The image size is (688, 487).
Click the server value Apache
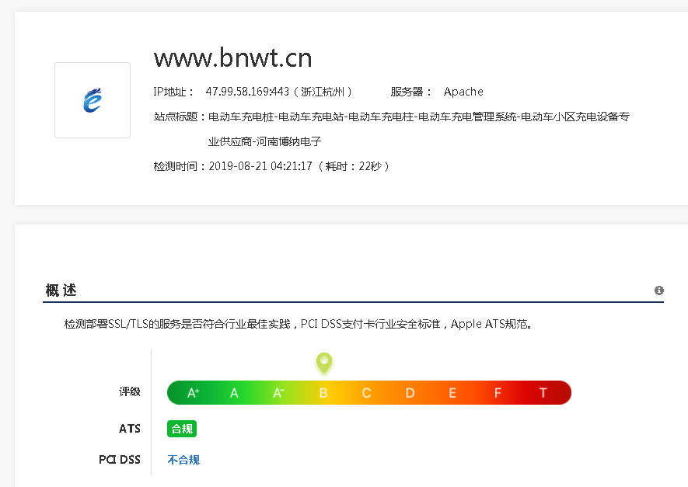pyautogui.click(x=463, y=91)
